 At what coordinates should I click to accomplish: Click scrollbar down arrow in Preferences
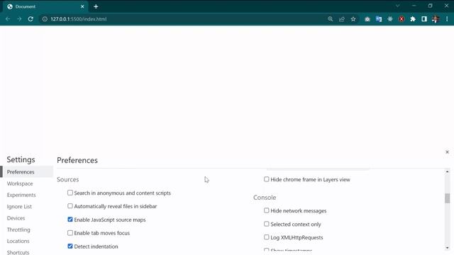coord(448,248)
